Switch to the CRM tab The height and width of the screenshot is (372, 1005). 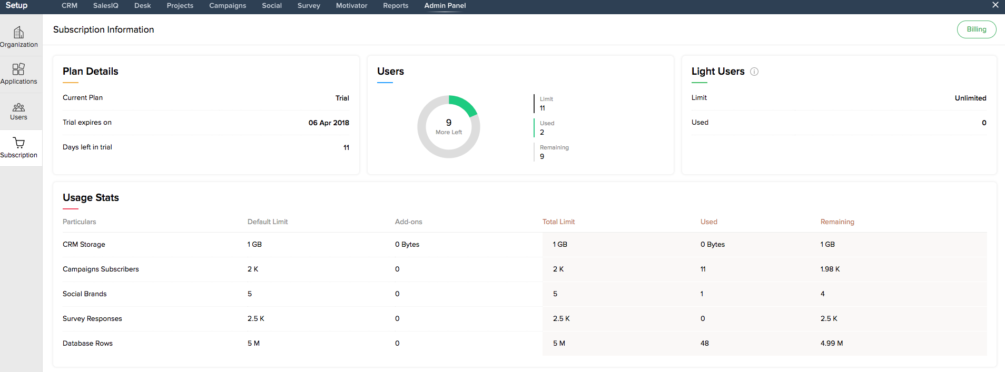70,6
